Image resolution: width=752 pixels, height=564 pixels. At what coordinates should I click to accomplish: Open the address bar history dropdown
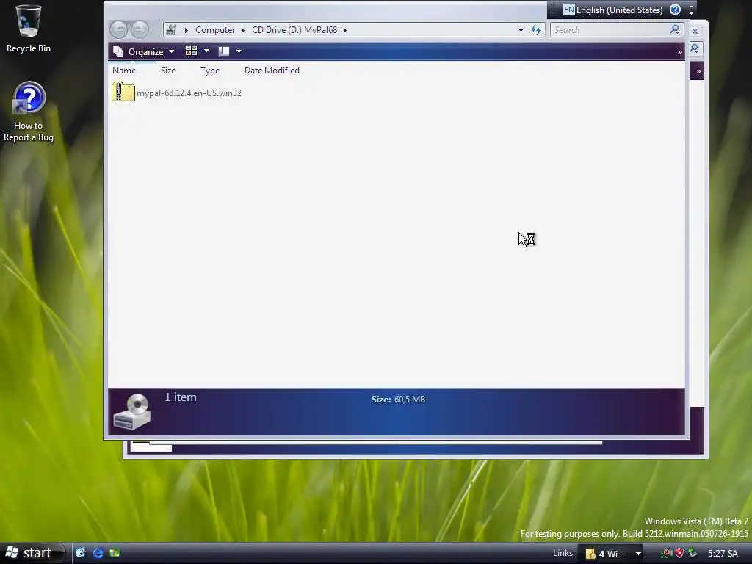point(521,30)
